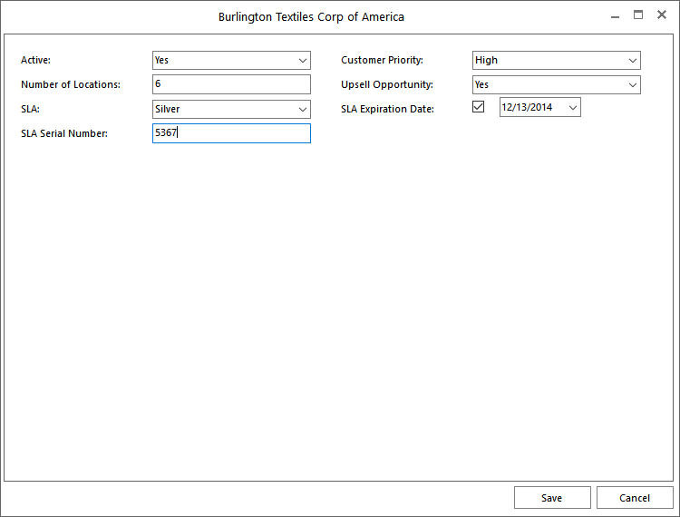
Task: Click the "Active:" label
Action: 36,61
